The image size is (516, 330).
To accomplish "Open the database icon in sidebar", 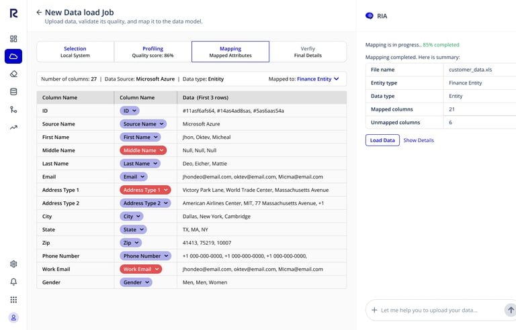I will (13, 92).
